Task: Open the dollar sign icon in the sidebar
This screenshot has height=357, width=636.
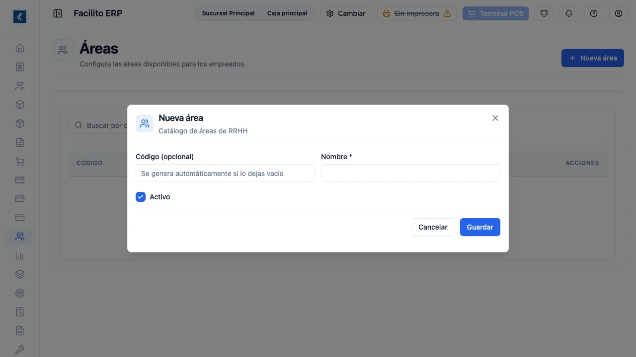Action: (x=20, y=67)
